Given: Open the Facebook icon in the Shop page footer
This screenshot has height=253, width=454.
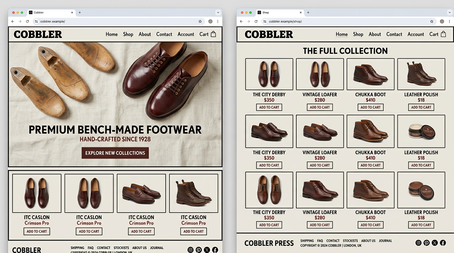Looking at the screenshot, I should [443, 243].
